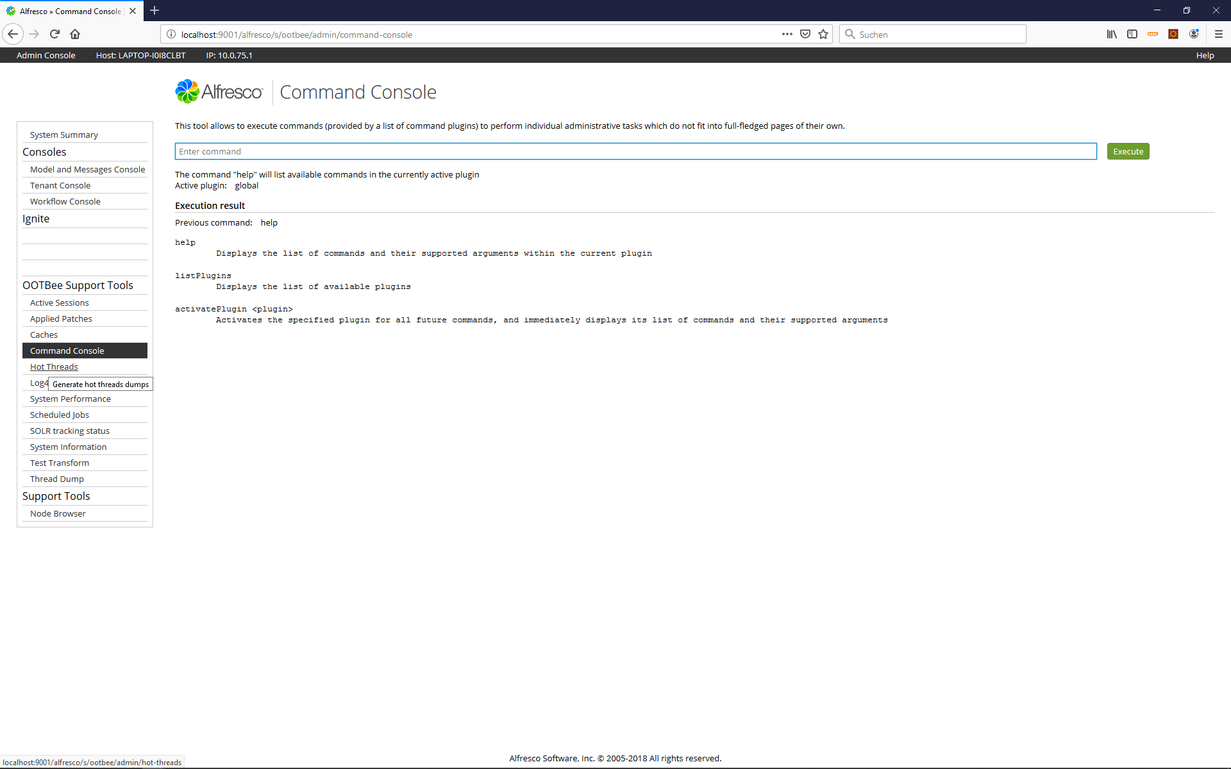Open Node Browser tool

click(x=56, y=513)
